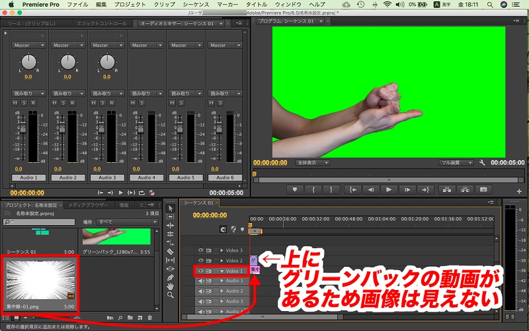This screenshot has width=529, height=331.
Task: Toggle the Video 1 track eye
Action: click(201, 271)
